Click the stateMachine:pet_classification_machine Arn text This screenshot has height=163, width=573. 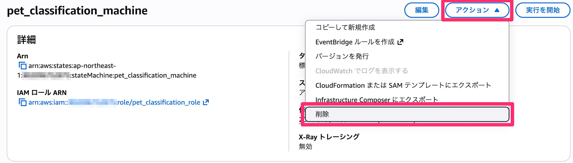[134, 75]
